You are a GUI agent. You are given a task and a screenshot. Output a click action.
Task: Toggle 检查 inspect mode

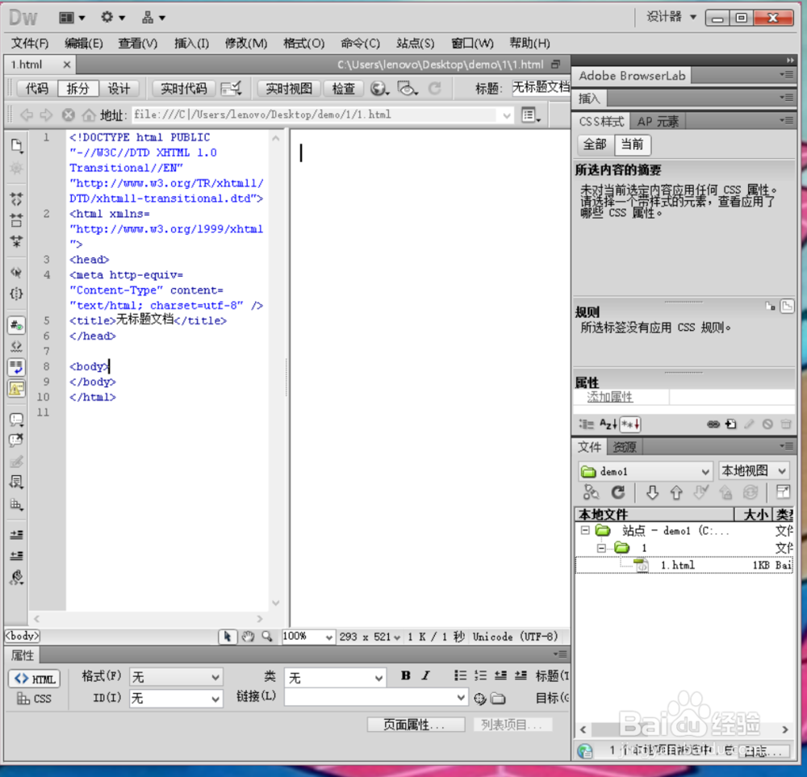point(343,89)
